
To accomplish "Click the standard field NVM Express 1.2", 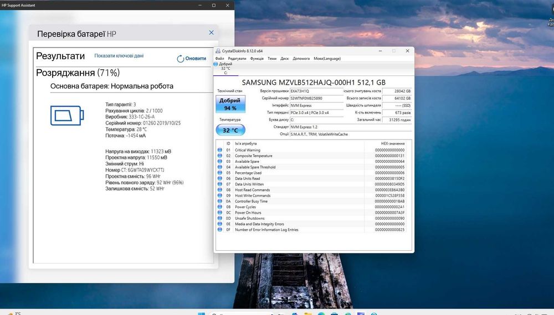I will 351,127.
